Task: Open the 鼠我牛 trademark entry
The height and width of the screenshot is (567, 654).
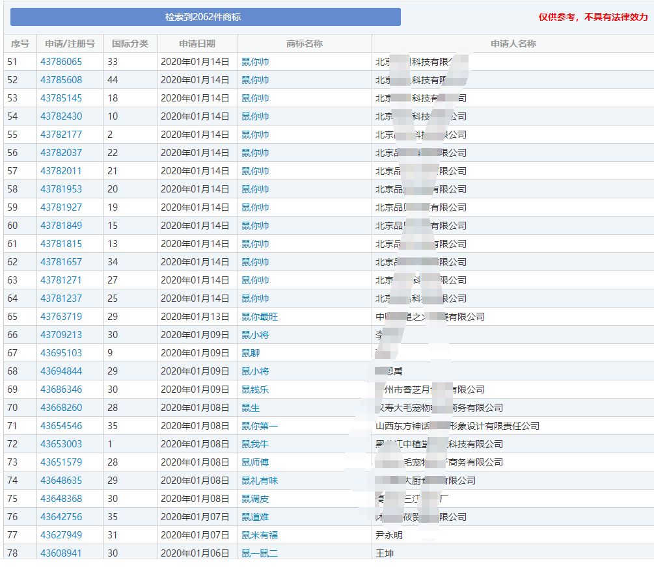Action: tap(255, 444)
